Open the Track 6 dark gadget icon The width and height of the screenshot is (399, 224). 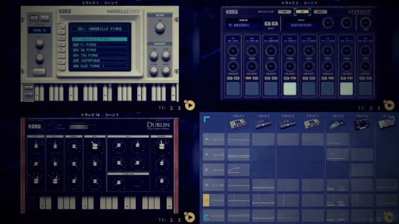click(362, 124)
